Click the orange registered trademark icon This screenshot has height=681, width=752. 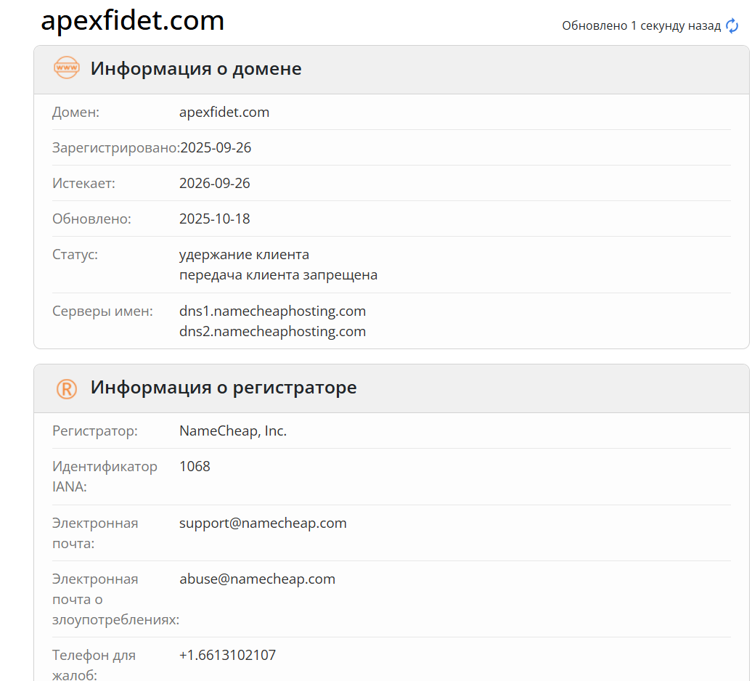[66, 388]
